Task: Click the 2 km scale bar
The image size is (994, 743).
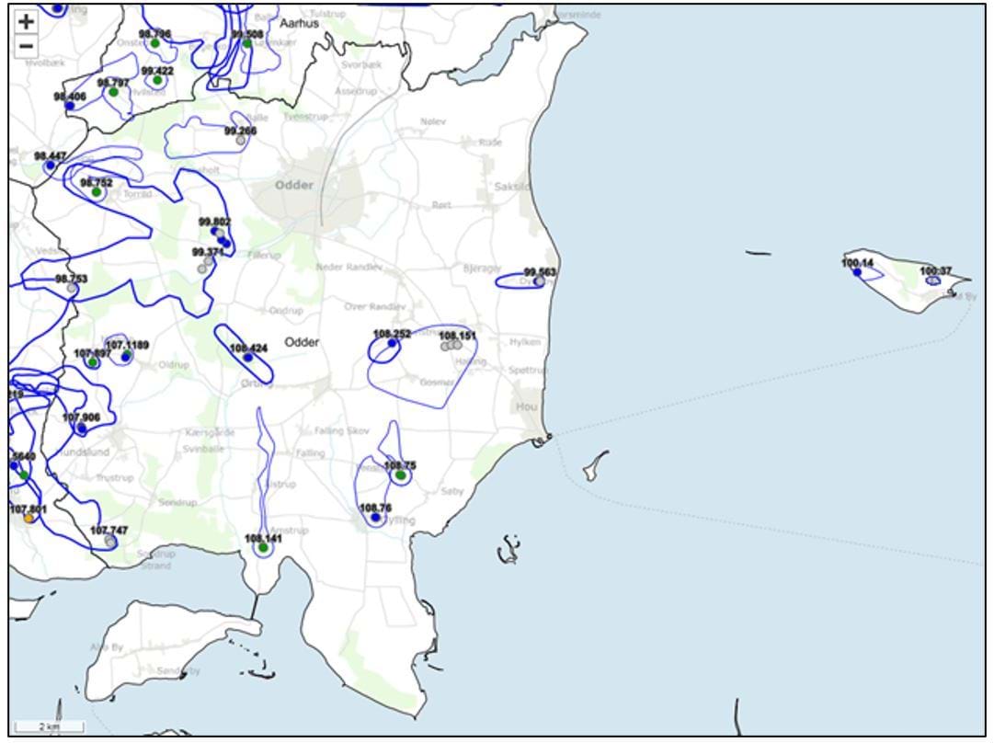Action: click(50, 726)
